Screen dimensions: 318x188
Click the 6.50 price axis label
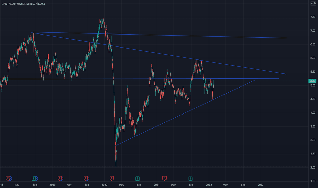313,44
